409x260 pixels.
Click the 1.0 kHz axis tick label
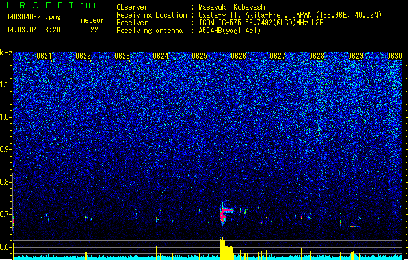[x=5, y=117]
